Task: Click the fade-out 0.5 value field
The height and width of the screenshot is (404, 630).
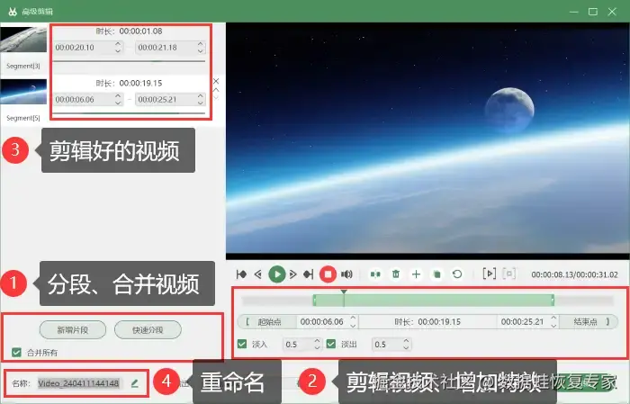Action: click(387, 344)
